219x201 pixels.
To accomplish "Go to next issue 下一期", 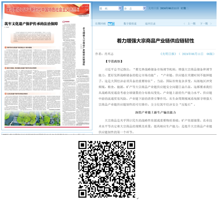I will click(x=204, y=24).
